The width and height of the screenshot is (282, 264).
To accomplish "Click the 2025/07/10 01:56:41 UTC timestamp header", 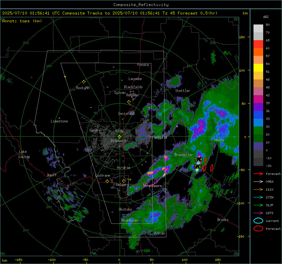I will [x=31, y=13].
